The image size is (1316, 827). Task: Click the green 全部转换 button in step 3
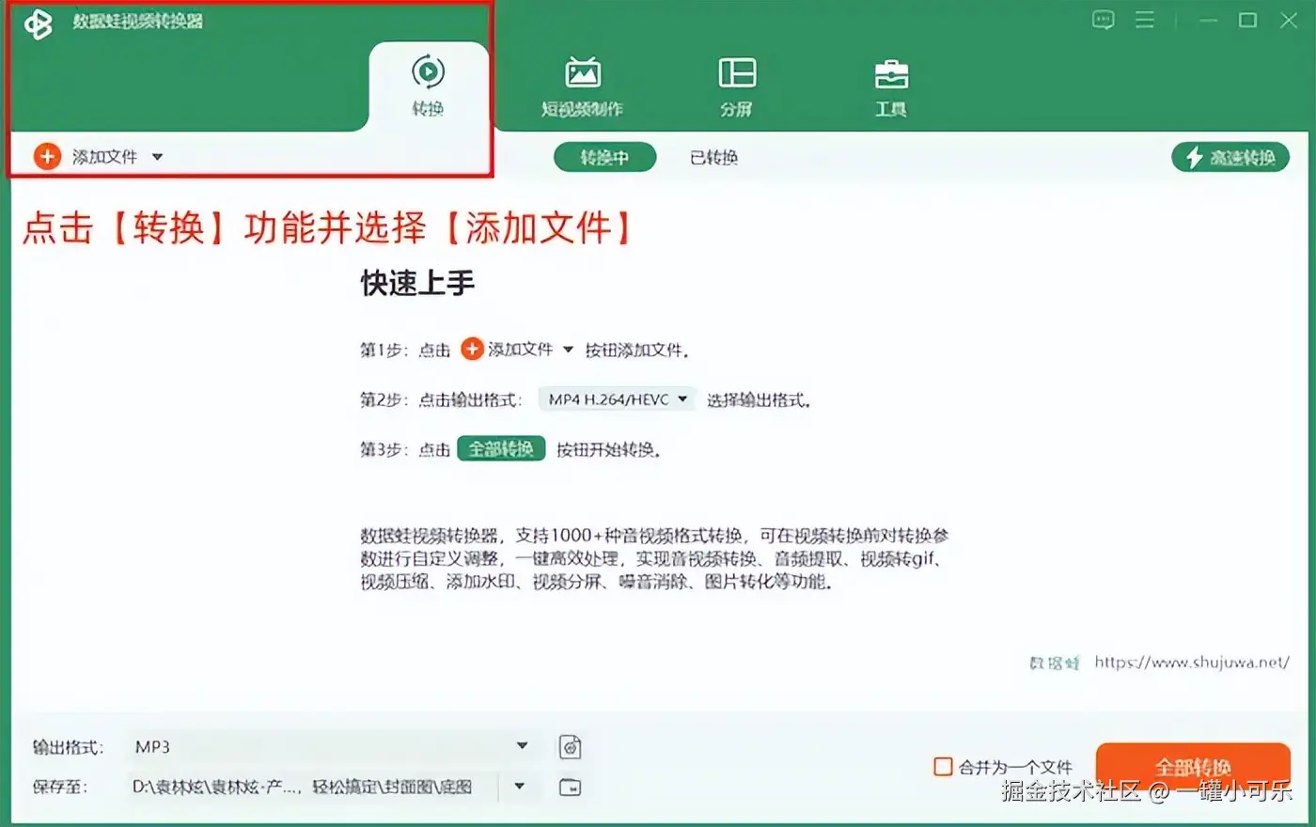[x=501, y=449]
